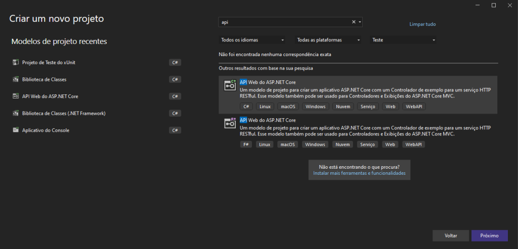The height and width of the screenshot is (249, 518).
Task: Click the Biblioteca de Classes (.NET Framework) icon
Action: 15,113
